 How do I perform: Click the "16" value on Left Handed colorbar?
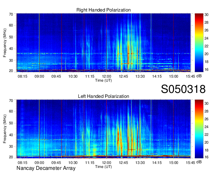coord(206,157)
